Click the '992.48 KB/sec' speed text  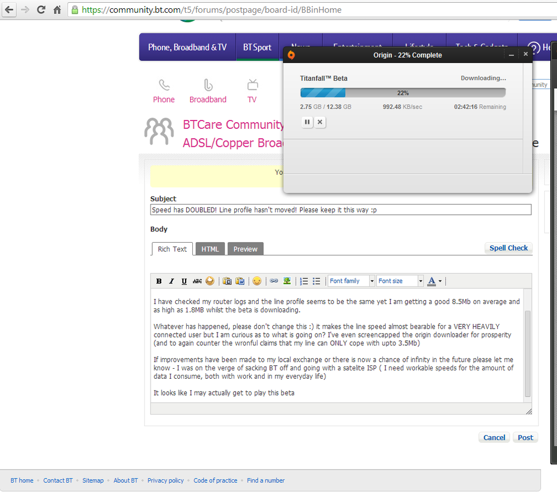pos(403,107)
